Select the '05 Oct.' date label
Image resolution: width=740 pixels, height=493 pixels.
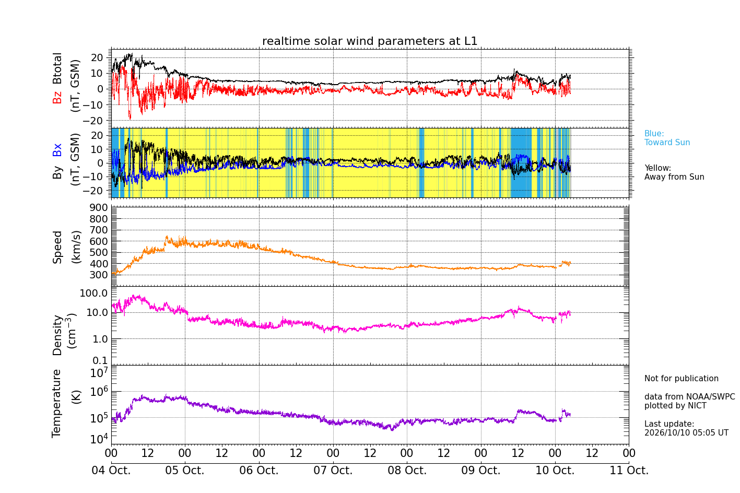coord(185,471)
